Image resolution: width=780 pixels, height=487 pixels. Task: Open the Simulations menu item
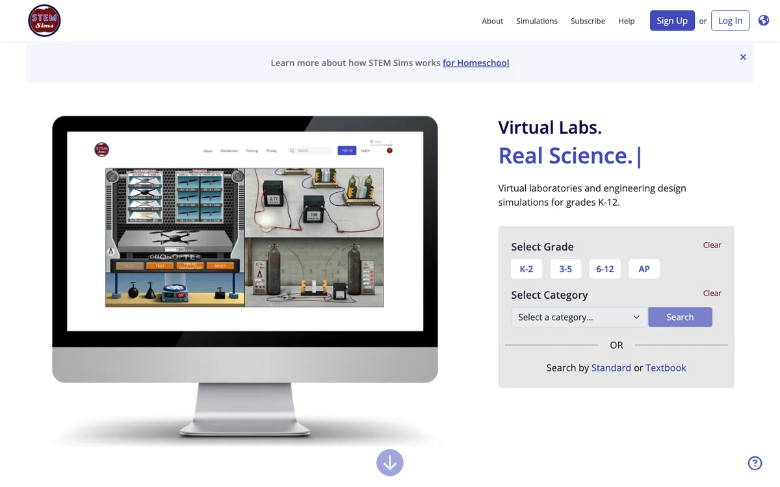click(537, 21)
